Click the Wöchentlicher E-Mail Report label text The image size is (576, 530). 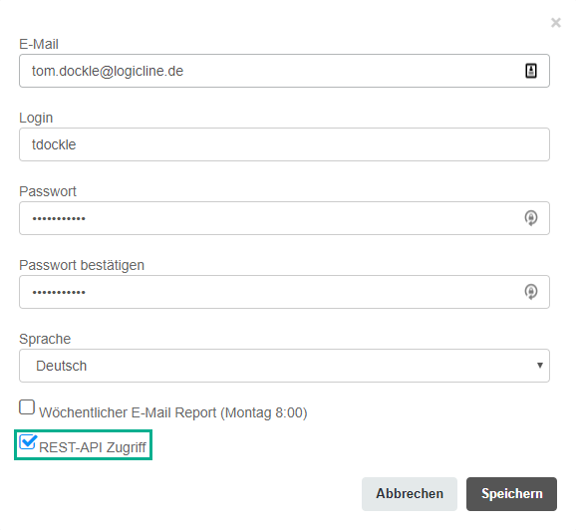(x=173, y=412)
